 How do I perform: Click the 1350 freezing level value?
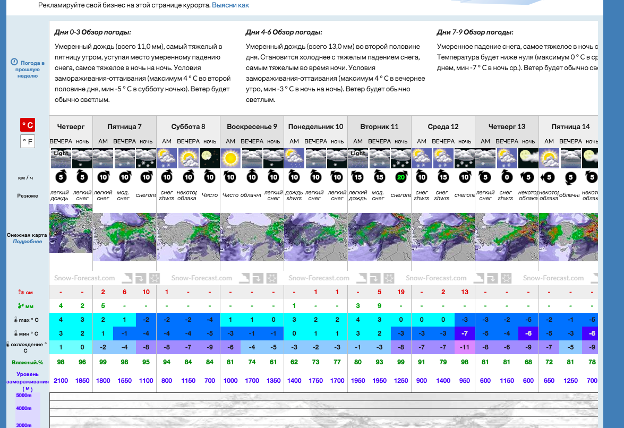click(x=273, y=381)
